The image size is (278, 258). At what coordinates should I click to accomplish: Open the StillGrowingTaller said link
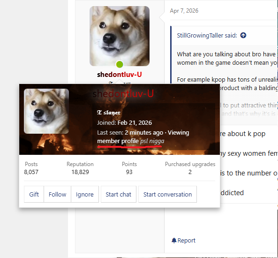(x=207, y=36)
